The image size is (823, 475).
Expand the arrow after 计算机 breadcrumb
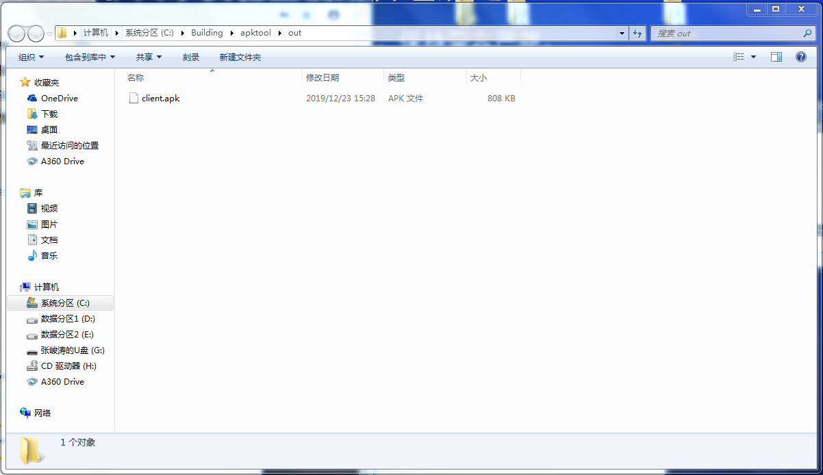click(x=117, y=33)
